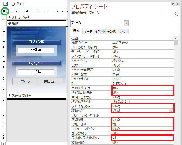Click the 標題 property value field
This screenshot has width=182, height=145.
[x=143, y=38]
